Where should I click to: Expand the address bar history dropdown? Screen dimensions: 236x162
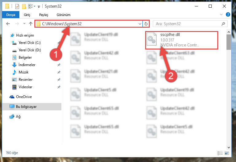(140, 24)
